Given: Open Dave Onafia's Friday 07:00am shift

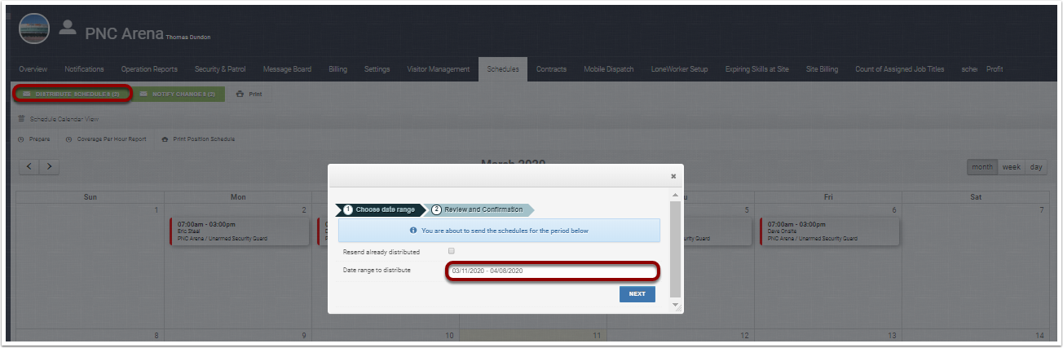Looking at the screenshot, I should coord(829,231).
